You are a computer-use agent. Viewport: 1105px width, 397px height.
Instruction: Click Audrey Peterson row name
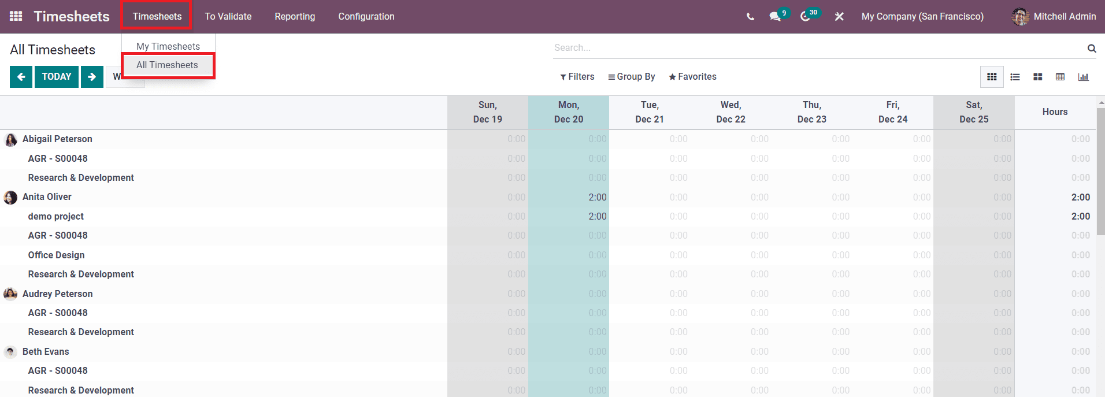point(57,294)
